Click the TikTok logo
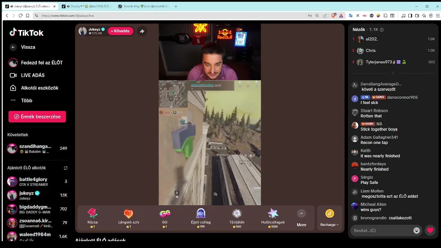The height and width of the screenshot is (248, 441). coord(27,33)
